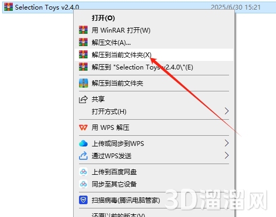Expand the 打开方式(H) submenu arrow
The width and height of the screenshot is (276, 217).
226,111
